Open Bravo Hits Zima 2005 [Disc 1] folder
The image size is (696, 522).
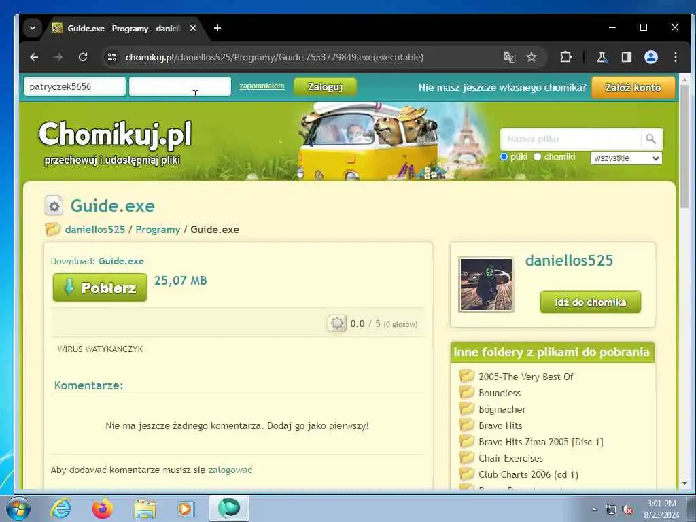541,442
